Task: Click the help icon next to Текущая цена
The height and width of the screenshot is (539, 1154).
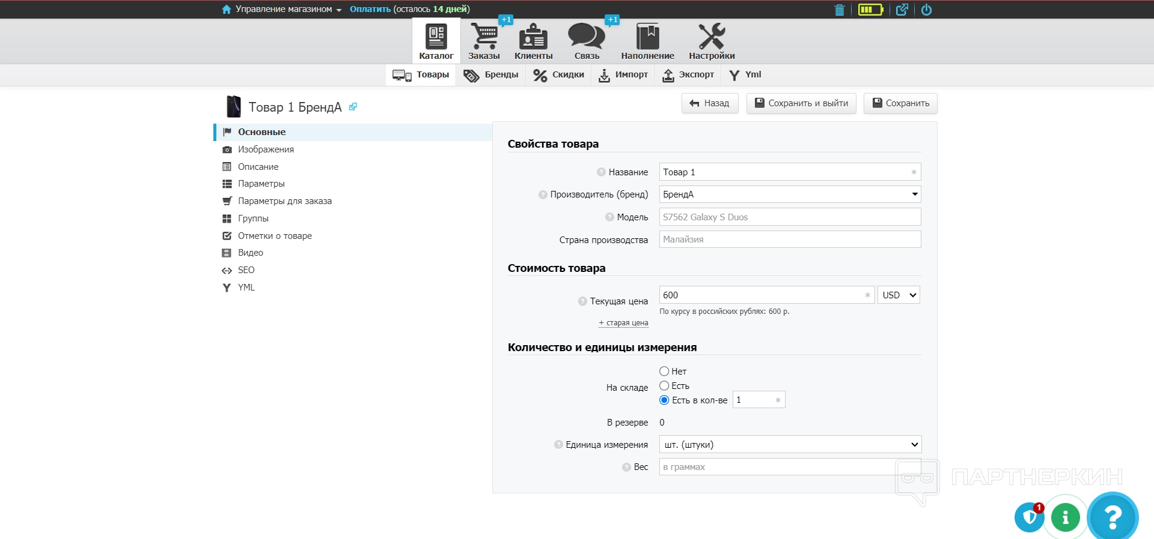Action: (x=582, y=301)
